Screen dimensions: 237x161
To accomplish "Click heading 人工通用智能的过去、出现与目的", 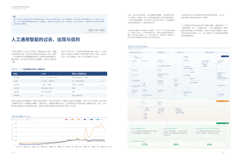I will pyautogui.click(x=46, y=40).
